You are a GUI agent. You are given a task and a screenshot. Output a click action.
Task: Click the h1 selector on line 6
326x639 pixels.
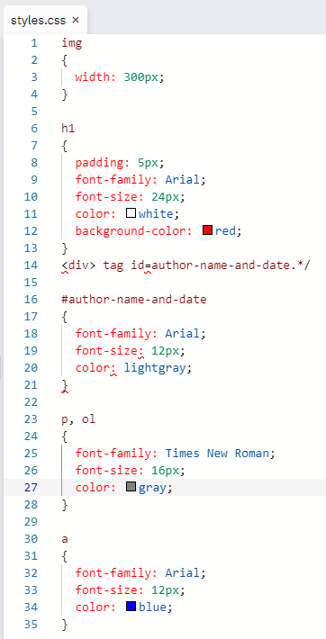point(68,129)
